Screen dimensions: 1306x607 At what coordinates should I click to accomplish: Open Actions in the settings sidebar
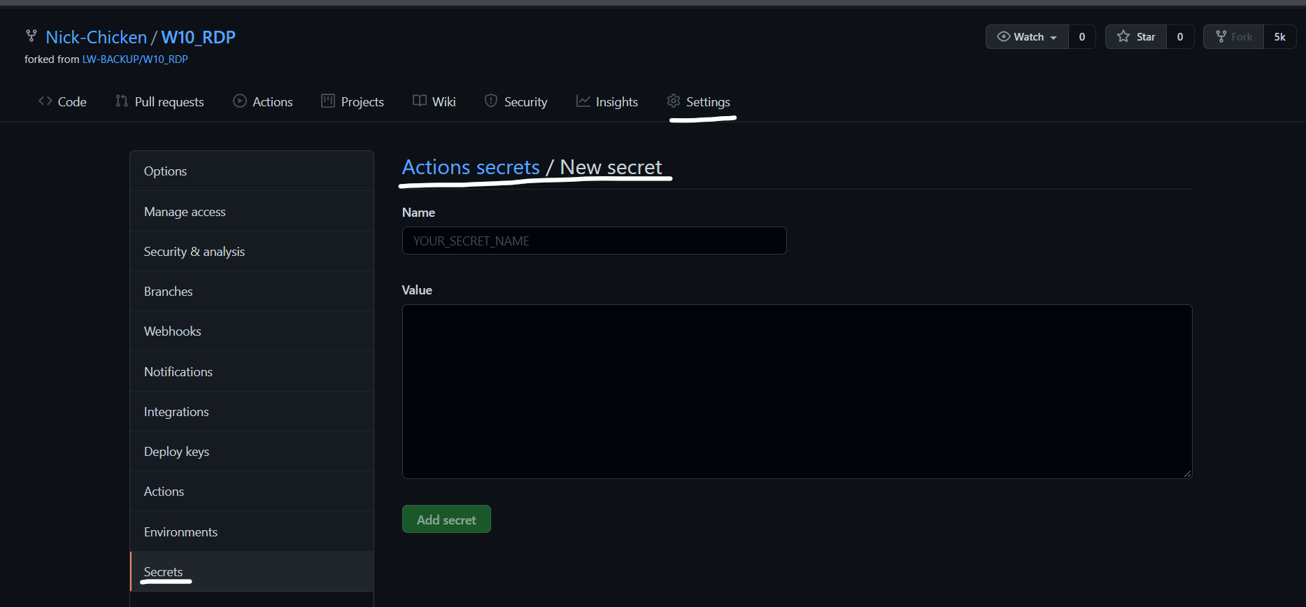(252, 491)
